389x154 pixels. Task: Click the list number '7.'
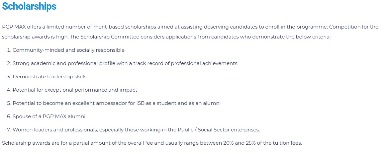click(x=9, y=130)
